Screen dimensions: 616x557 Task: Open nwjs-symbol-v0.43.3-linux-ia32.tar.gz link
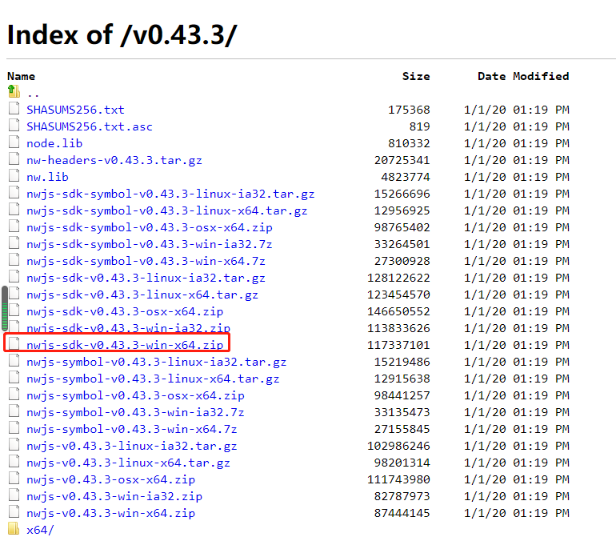[156, 362]
